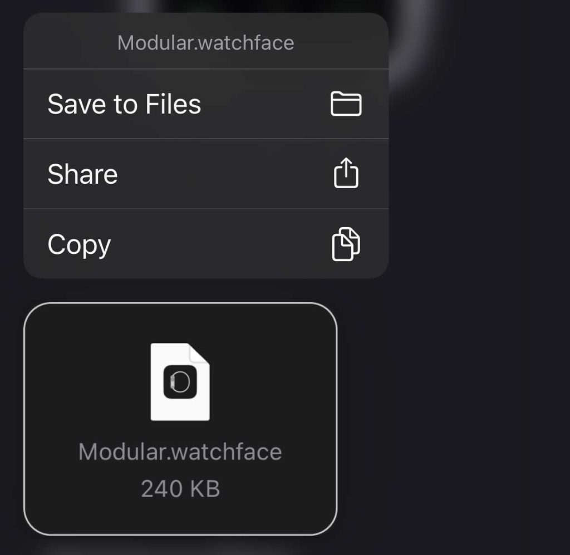The image size is (570, 555).
Task: Open the Modular.watchface file preview card
Action: pos(180,419)
